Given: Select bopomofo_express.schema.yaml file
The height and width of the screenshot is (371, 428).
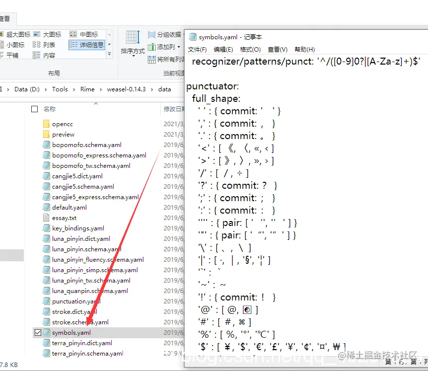Looking at the screenshot, I should [x=99, y=155].
